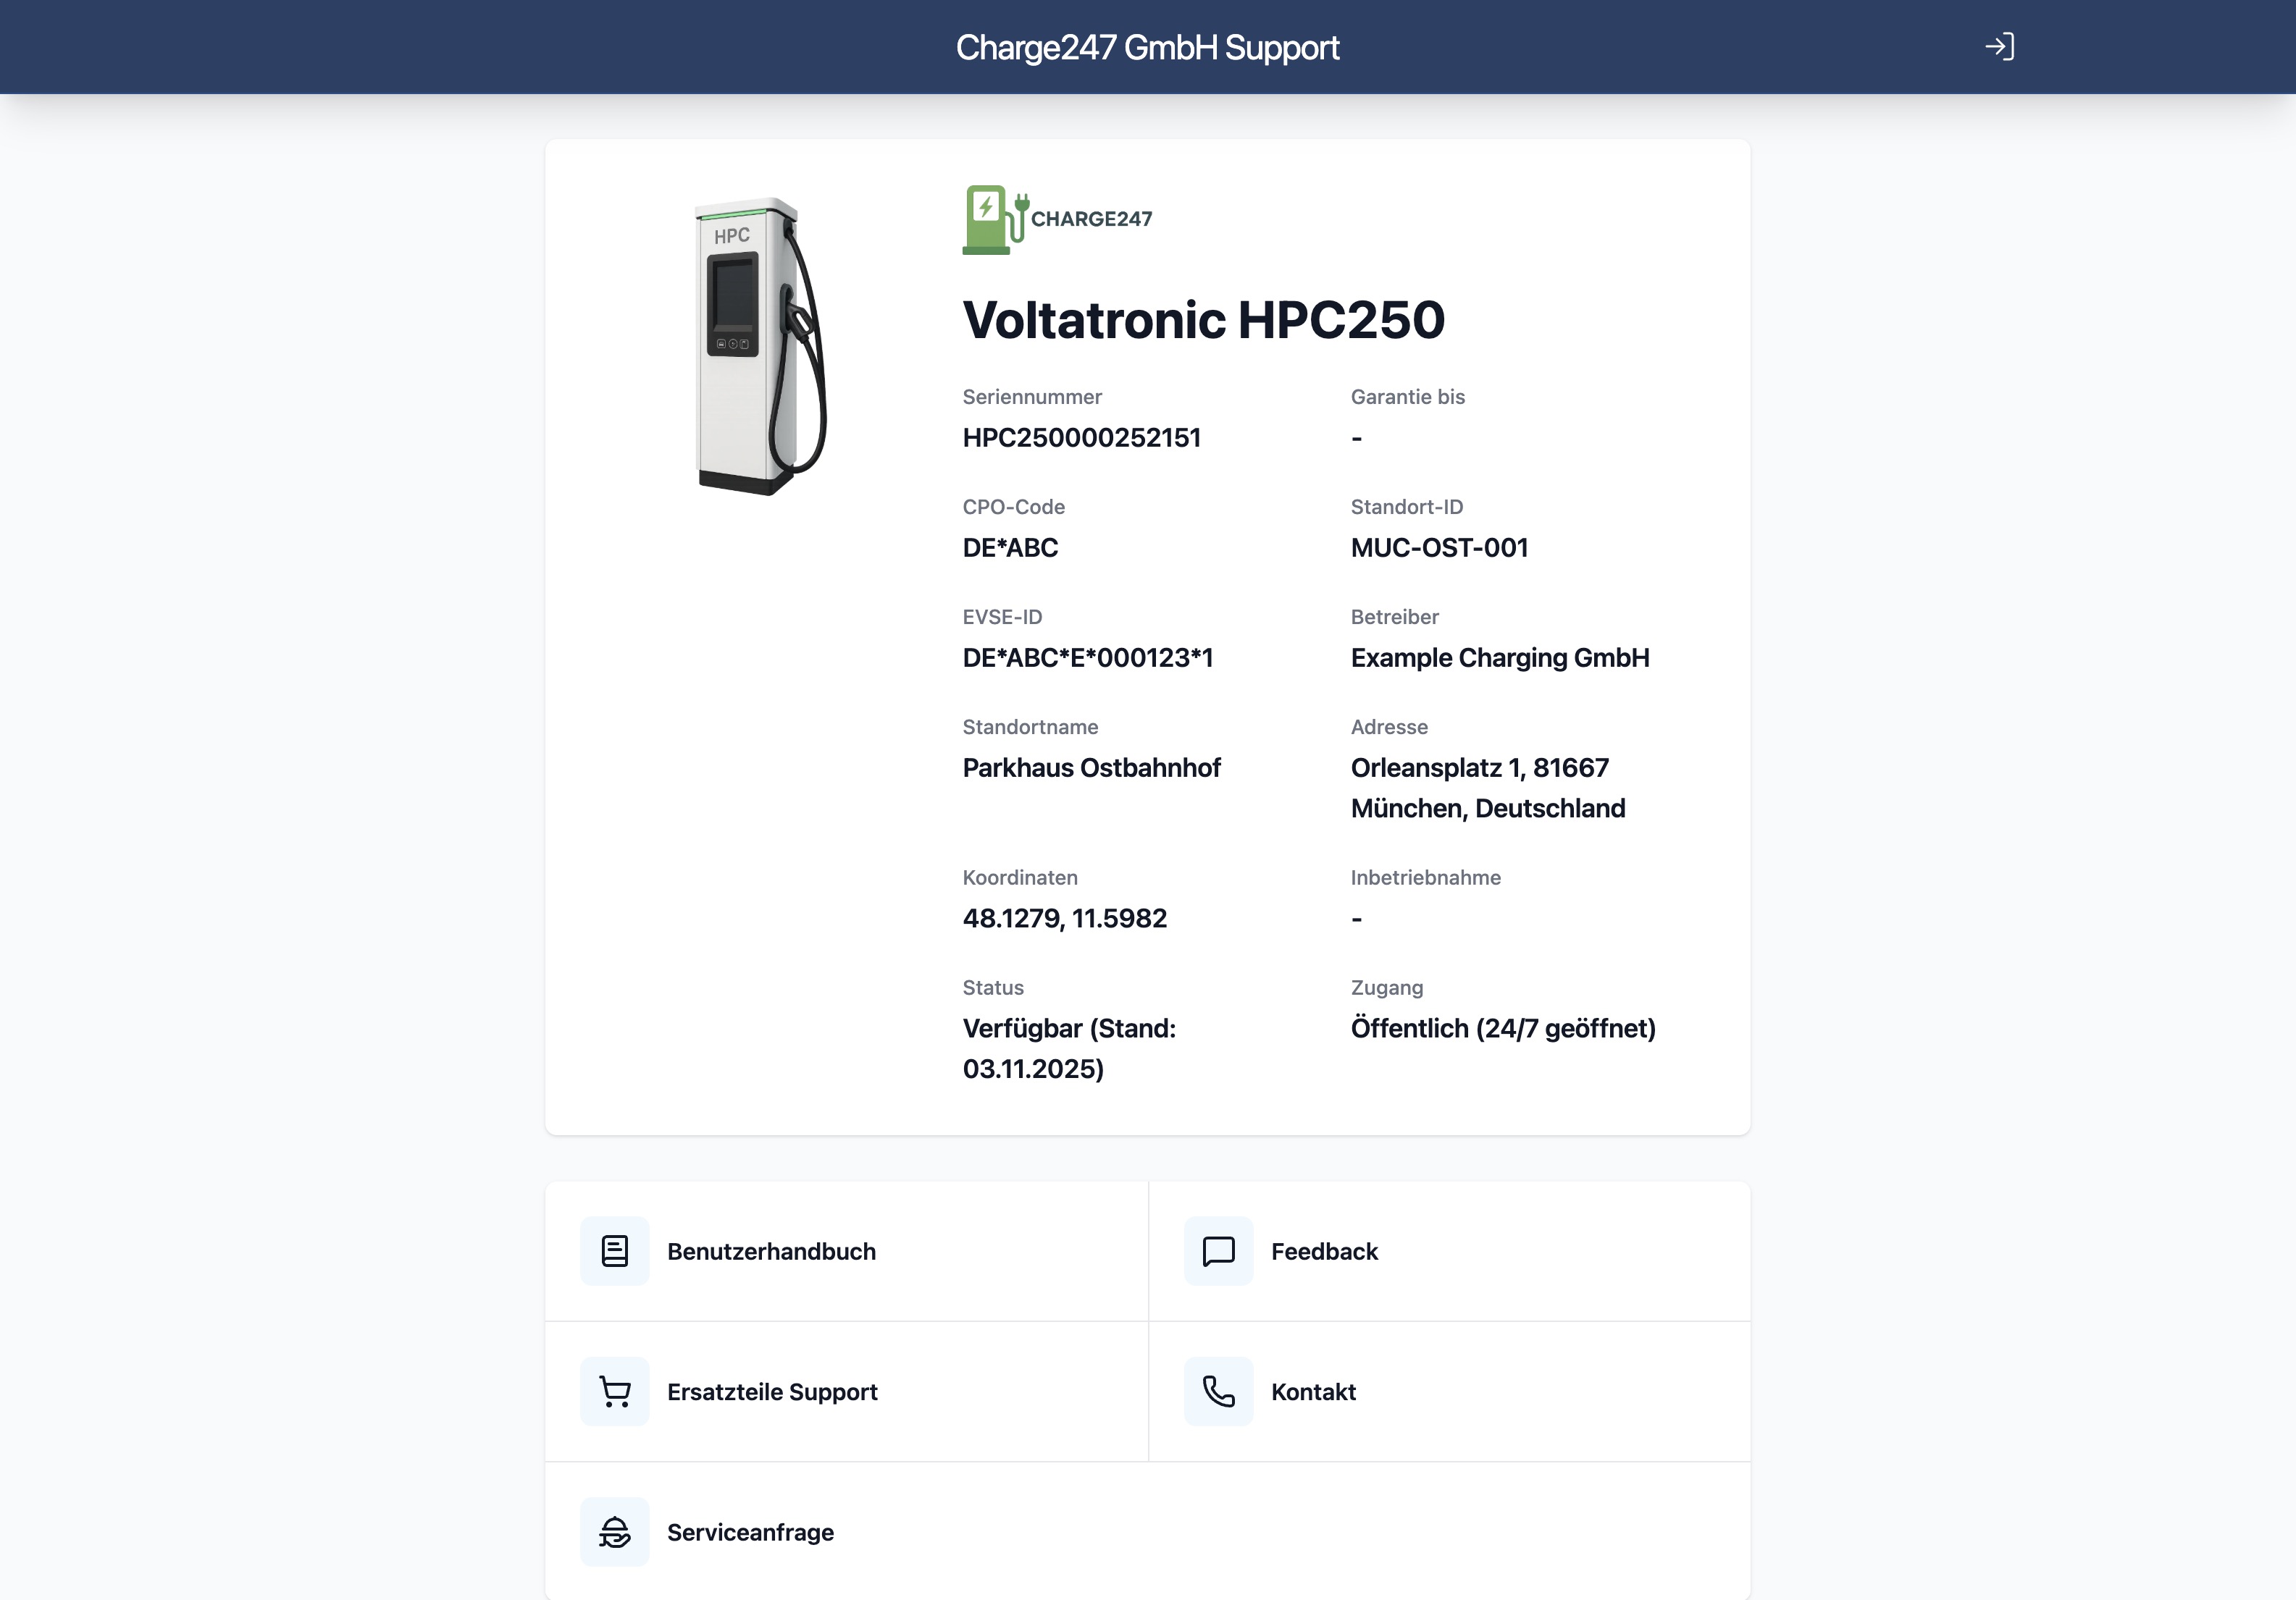Click Ersatzteile Support

pos(772,1391)
